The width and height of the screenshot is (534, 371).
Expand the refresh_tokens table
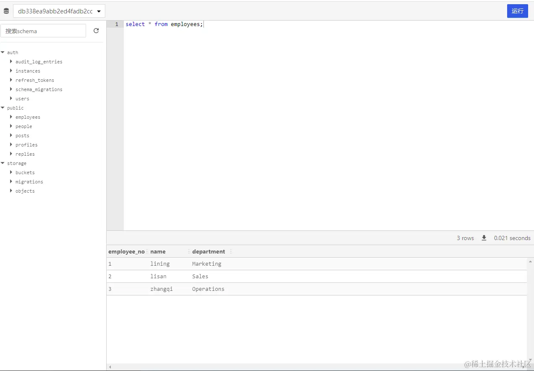click(11, 80)
